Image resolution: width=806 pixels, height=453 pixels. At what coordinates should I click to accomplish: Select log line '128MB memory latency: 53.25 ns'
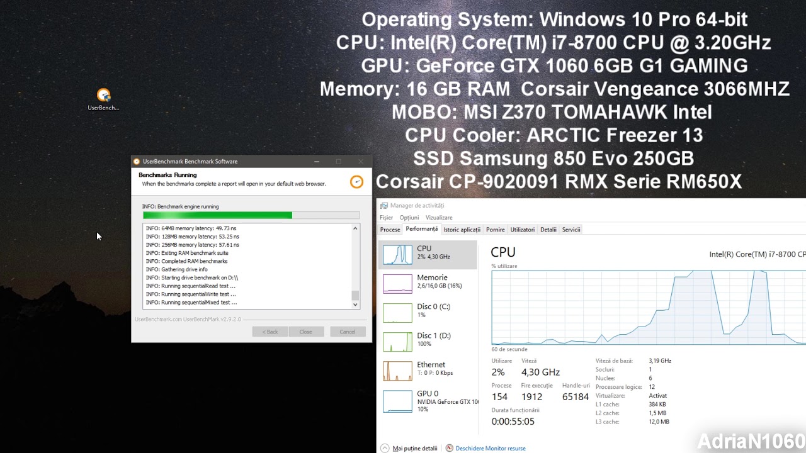192,237
